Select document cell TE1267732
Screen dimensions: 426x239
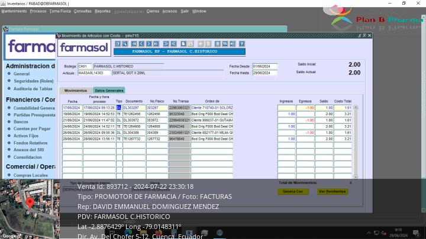(x=134, y=139)
